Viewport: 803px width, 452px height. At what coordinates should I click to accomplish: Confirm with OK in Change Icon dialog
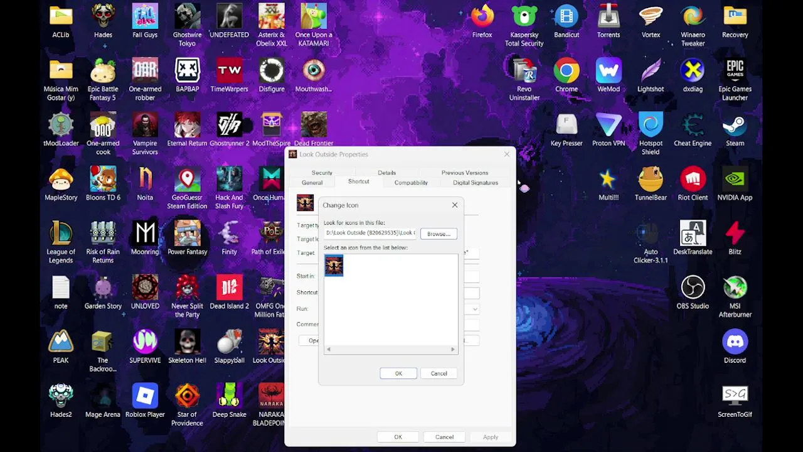(398, 374)
